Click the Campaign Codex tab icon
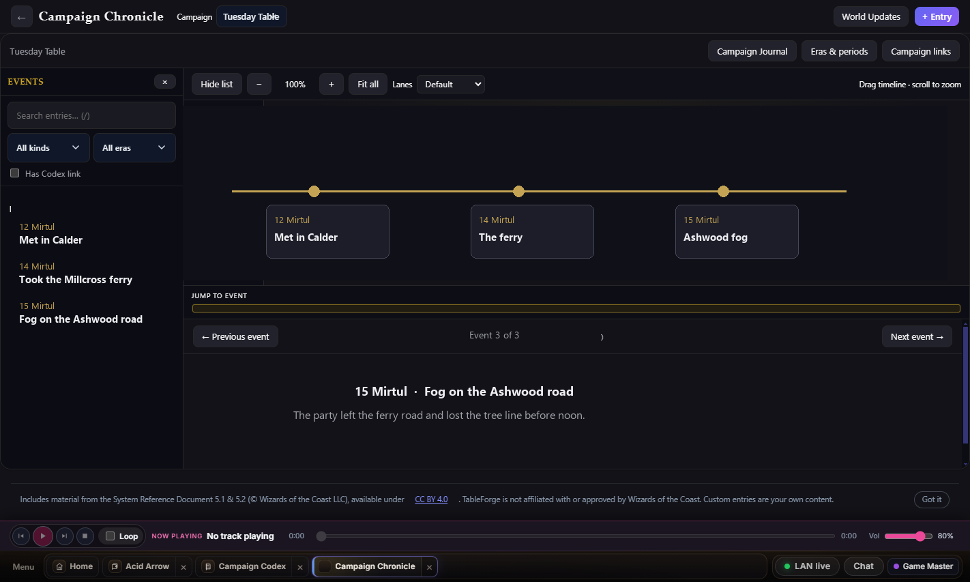The width and height of the screenshot is (970, 582). tap(208, 566)
